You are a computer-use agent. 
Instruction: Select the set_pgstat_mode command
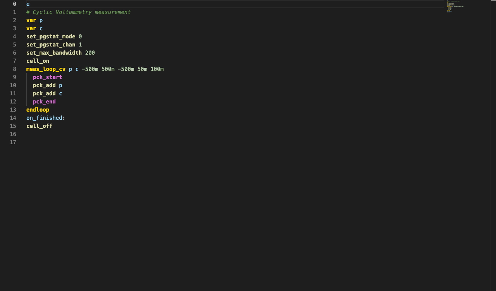click(50, 36)
